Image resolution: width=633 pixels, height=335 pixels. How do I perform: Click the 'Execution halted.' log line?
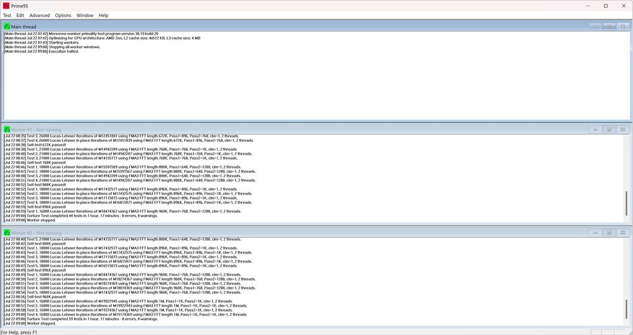click(41, 51)
